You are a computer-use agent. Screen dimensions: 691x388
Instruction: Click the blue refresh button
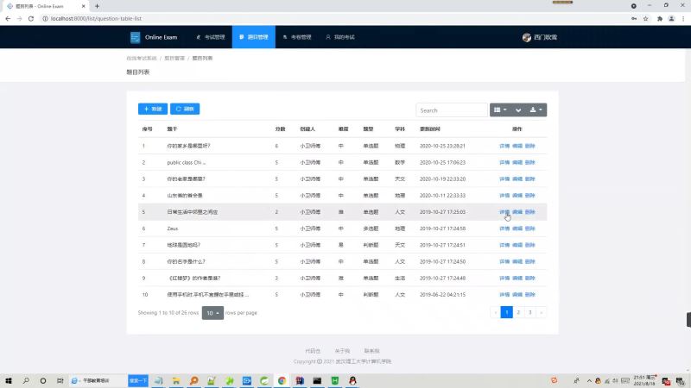click(x=185, y=110)
